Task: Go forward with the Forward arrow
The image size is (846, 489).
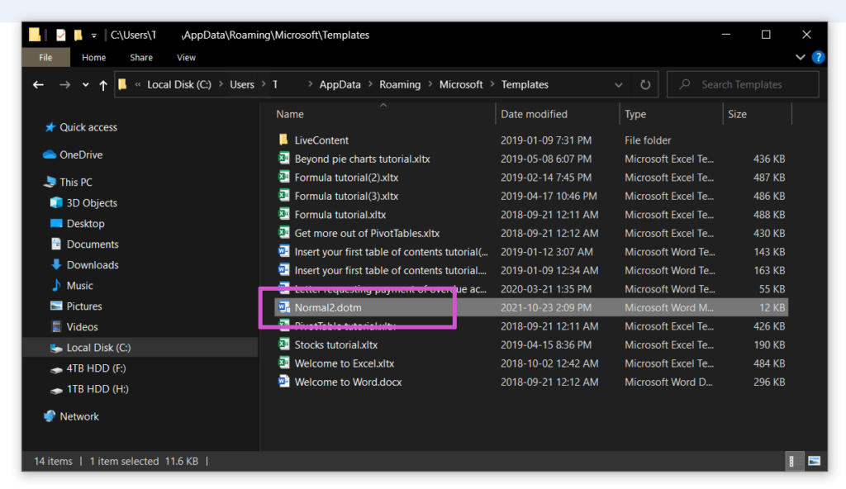Action: tap(64, 85)
